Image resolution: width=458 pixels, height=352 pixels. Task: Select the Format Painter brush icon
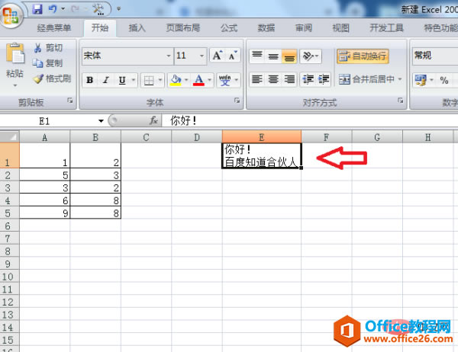point(38,78)
